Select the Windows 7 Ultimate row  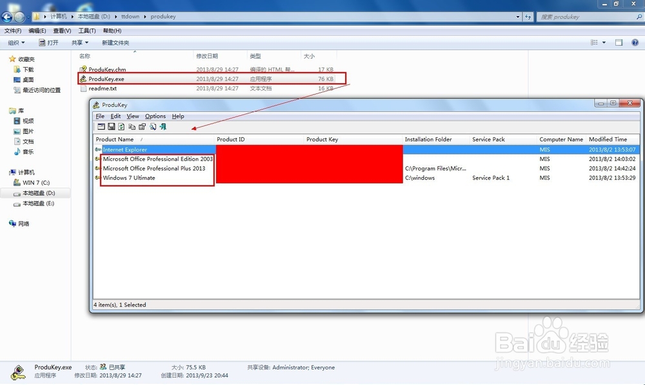pos(366,178)
